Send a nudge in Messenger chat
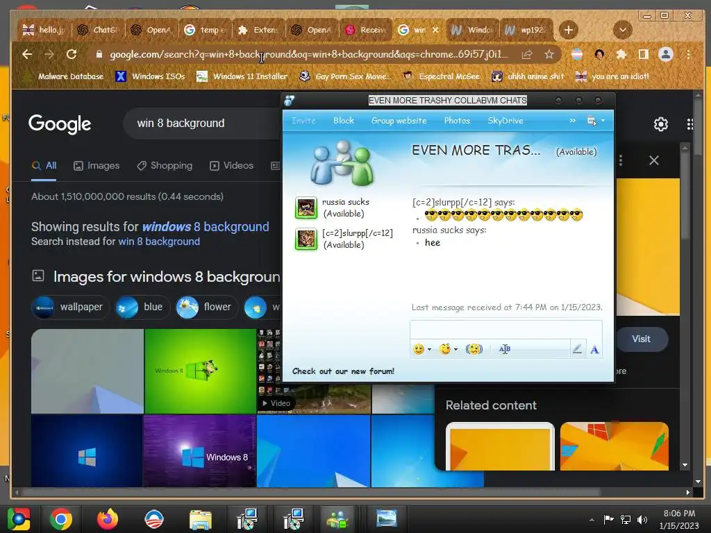The image size is (711, 533). point(474,349)
